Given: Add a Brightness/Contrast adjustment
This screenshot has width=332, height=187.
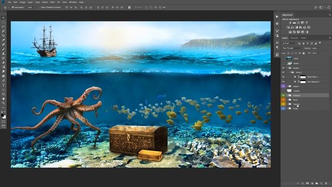Looking at the screenshot, I should tap(290, 23).
